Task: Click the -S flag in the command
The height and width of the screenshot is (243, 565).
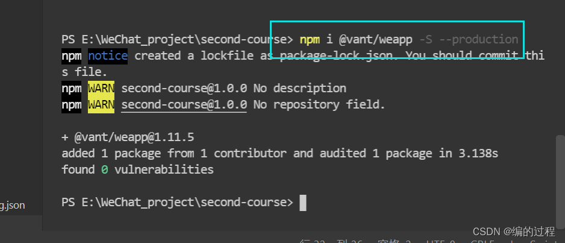Action: tap(425, 39)
